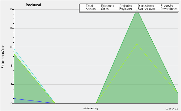
Task: Click the y-axis value 15
Action: click(11, 28)
